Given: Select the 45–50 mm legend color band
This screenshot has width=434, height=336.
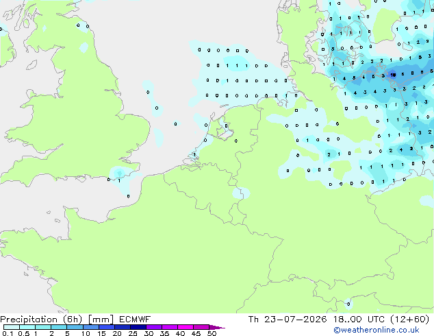Looking at the screenshot, I should tap(201, 327).
